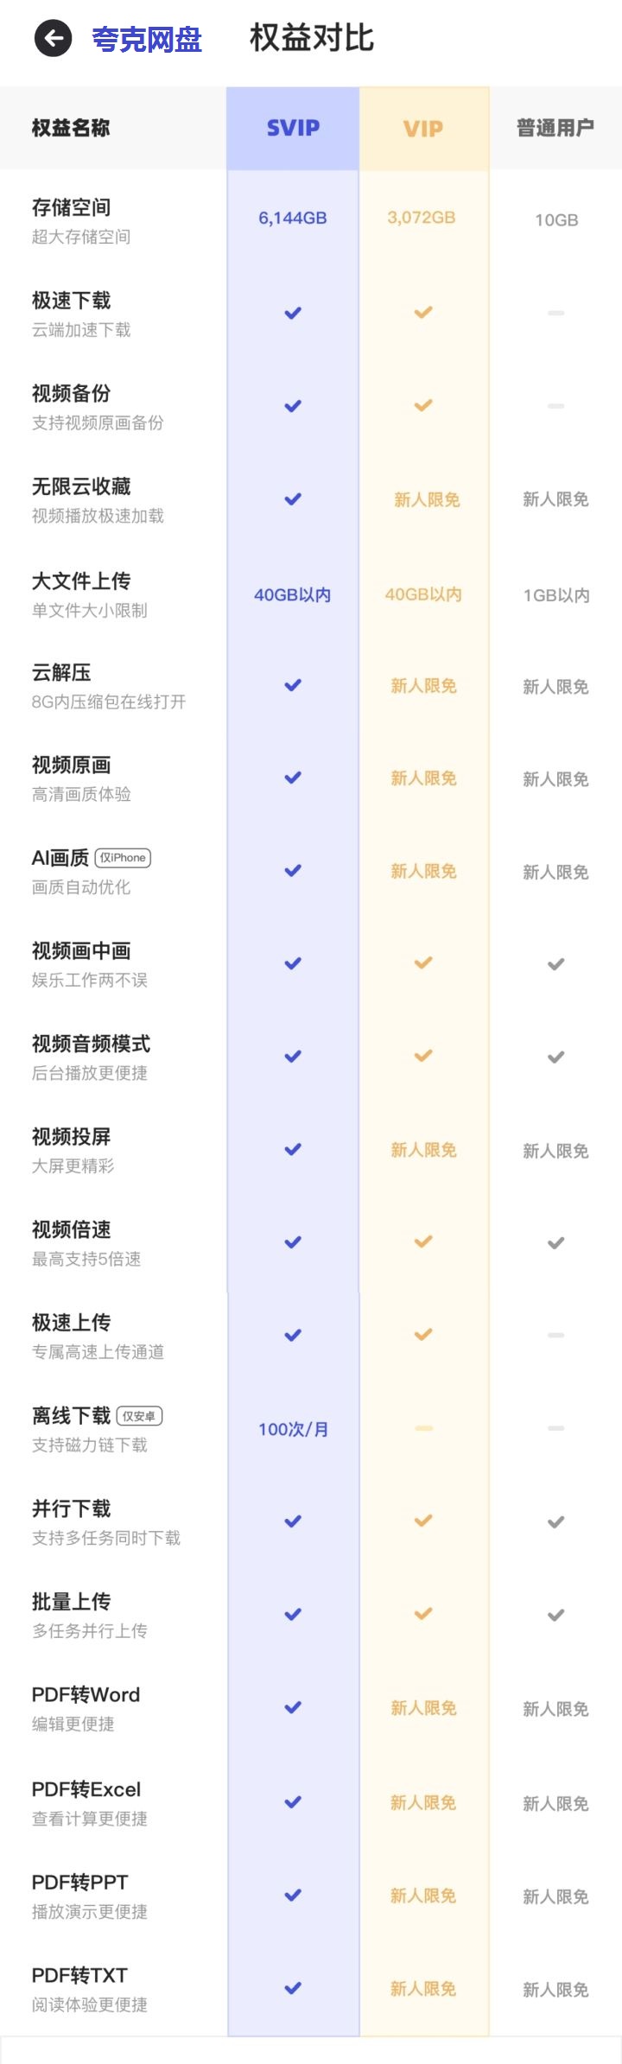Image resolution: width=622 pixels, height=2064 pixels.
Task: Click VIP checkmark for 极速上传
Action: 423,1335
